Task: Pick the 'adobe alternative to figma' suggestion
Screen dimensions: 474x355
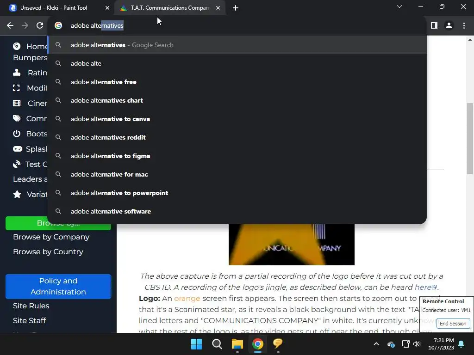Action: (x=237, y=156)
